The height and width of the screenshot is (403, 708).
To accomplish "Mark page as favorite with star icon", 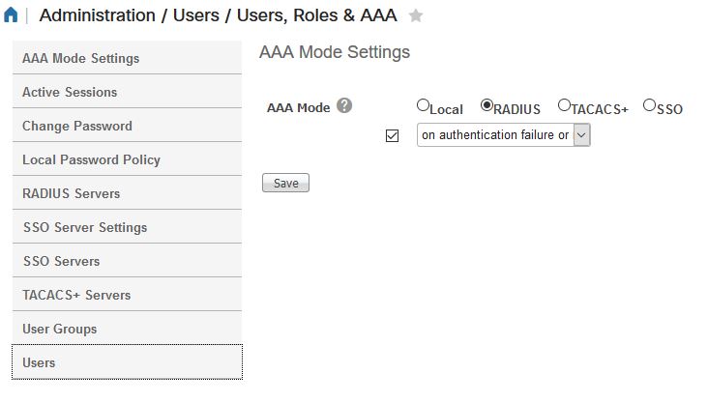I will pos(415,15).
